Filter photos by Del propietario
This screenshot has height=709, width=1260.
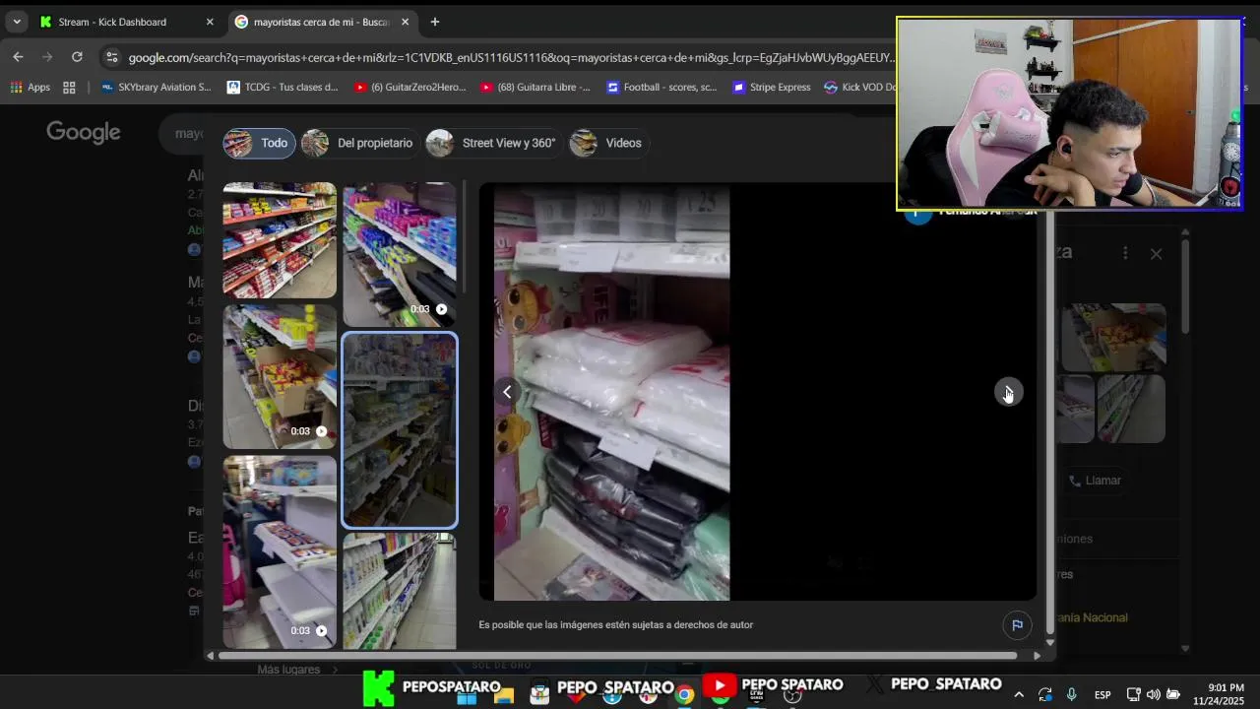coord(359,143)
